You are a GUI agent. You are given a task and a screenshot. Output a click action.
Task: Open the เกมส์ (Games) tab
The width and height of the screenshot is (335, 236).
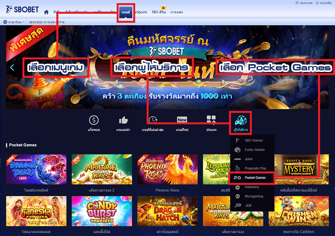(126, 12)
